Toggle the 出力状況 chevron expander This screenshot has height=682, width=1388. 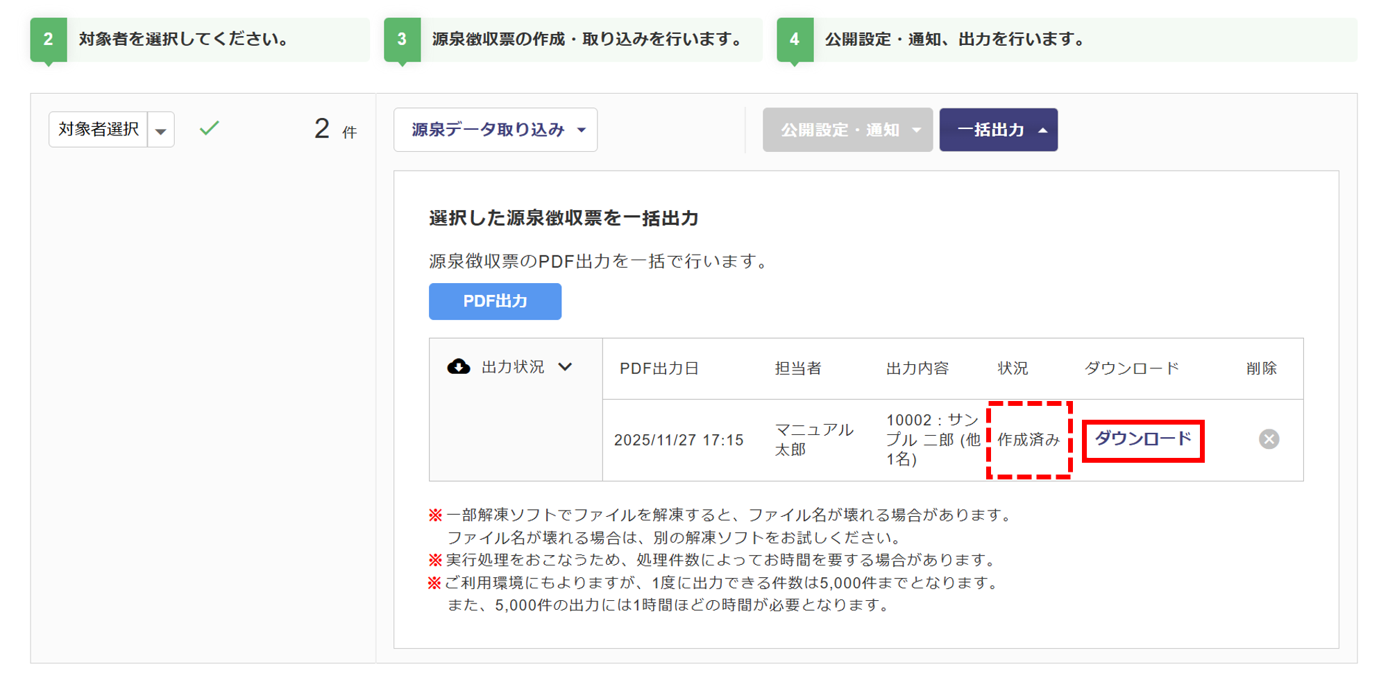pos(566,367)
